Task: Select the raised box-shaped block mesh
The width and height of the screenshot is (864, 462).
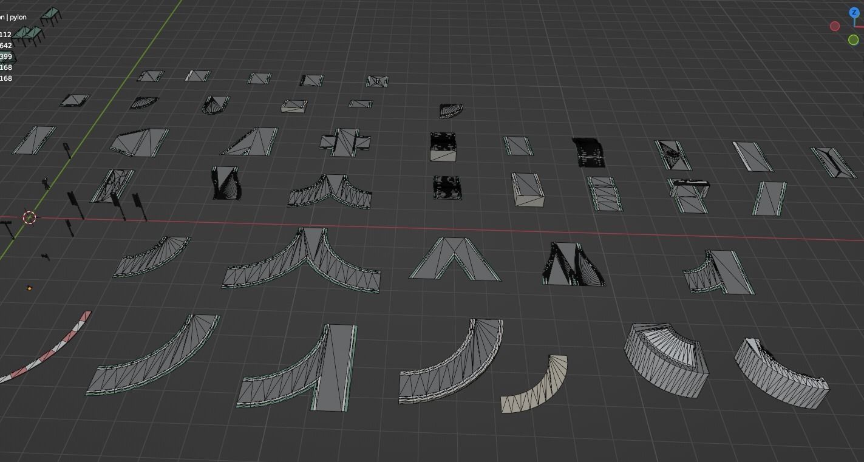Action: click(x=528, y=189)
